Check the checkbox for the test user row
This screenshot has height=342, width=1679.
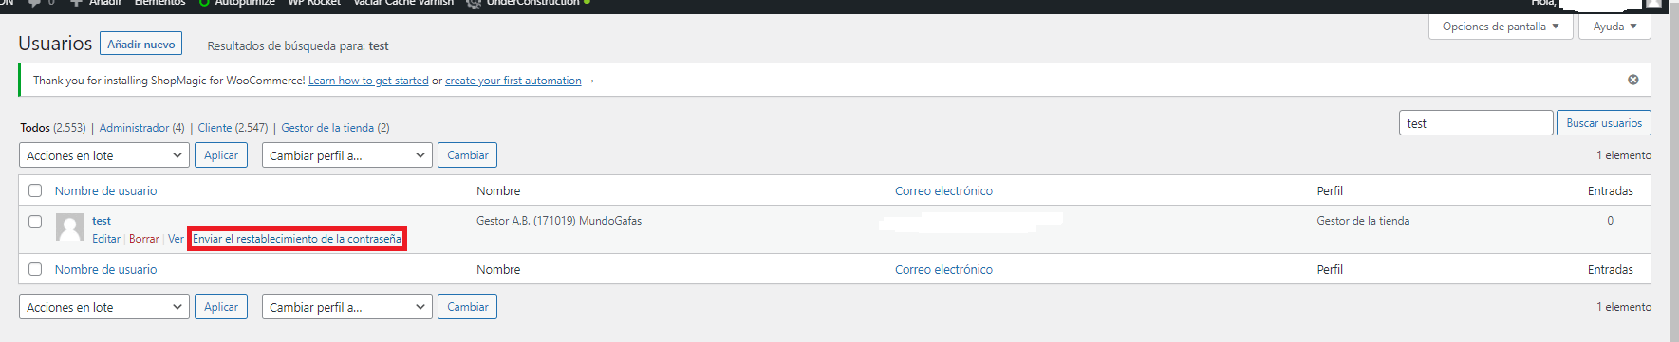click(x=35, y=222)
